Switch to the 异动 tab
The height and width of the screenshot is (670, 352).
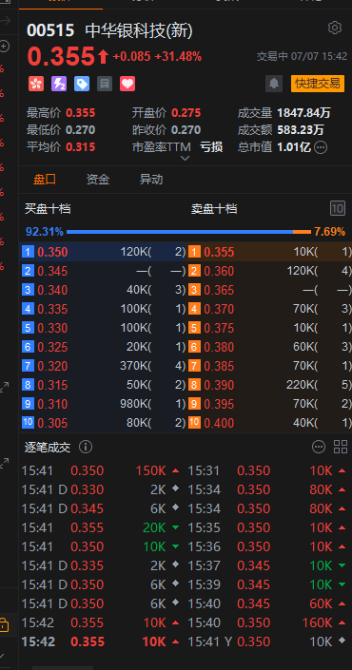(x=151, y=180)
